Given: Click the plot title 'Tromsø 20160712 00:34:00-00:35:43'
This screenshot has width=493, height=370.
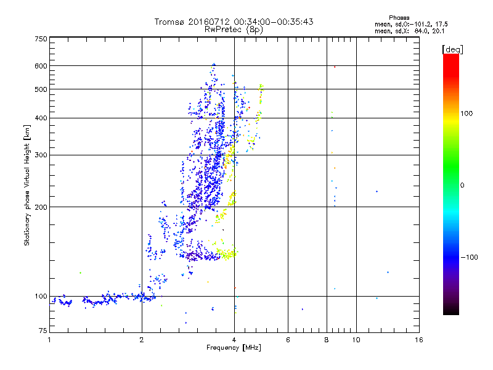Looking at the screenshot, I should (x=234, y=22).
